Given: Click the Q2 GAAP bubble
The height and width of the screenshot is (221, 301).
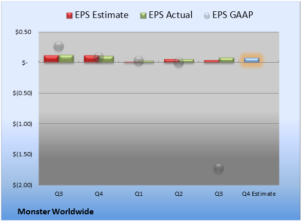Looking at the screenshot, I should [x=178, y=62].
